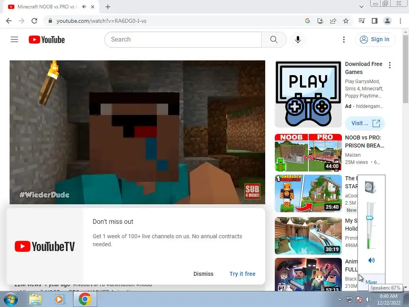Open the Chrome profile avatar
This screenshot has height=307, width=409.
pos(387,21)
